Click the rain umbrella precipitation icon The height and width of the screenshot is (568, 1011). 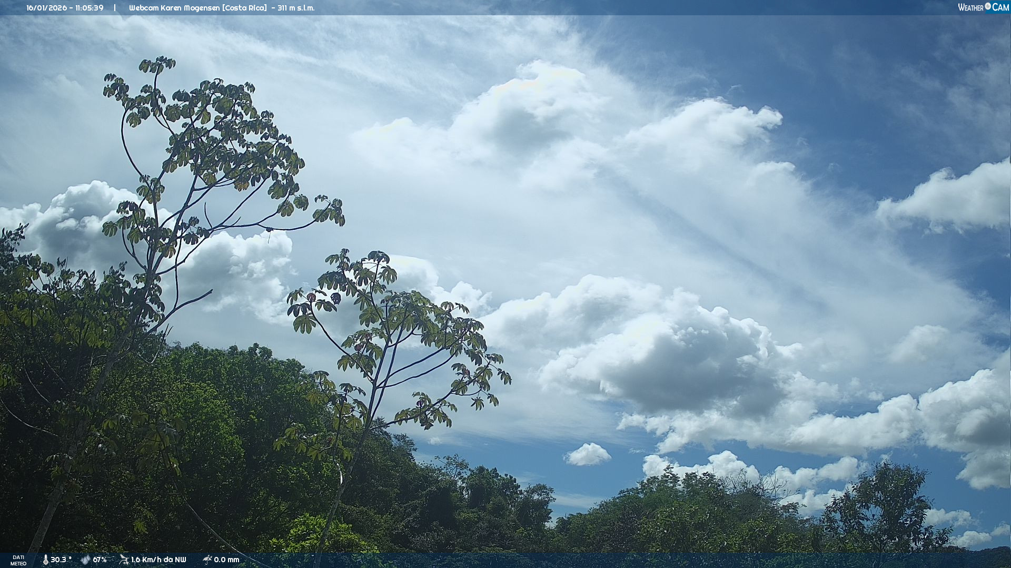pos(207,560)
